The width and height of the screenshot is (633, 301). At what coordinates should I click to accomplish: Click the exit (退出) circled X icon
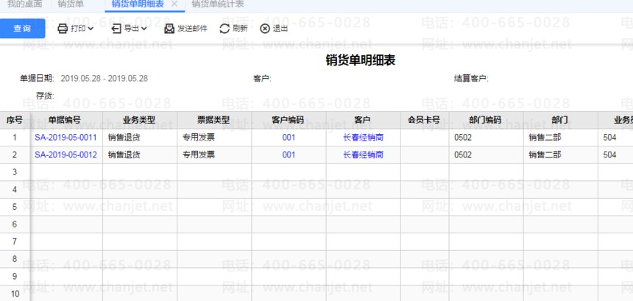(x=265, y=29)
